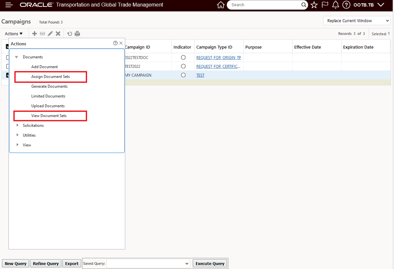Image resolution: width=394 pixels, height=269 pixels.
Task: Delete the selected record
Action: pyautogui.click(x=58, y=33)
